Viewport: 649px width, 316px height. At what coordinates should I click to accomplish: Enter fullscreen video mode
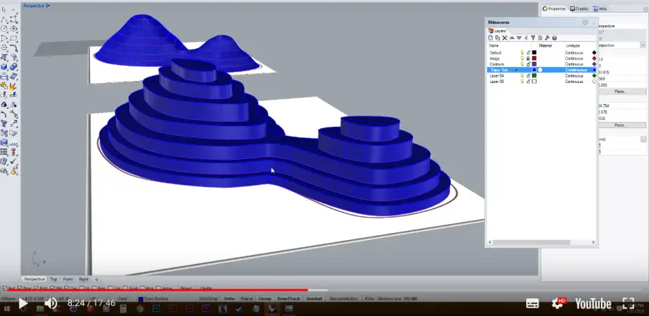click(628, 303)
